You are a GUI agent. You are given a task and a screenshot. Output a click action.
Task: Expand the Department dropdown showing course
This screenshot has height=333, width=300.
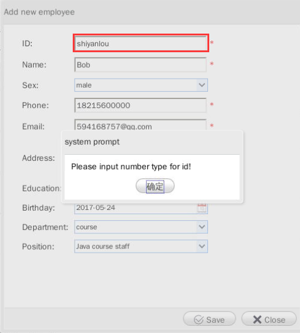click(141, 227)
